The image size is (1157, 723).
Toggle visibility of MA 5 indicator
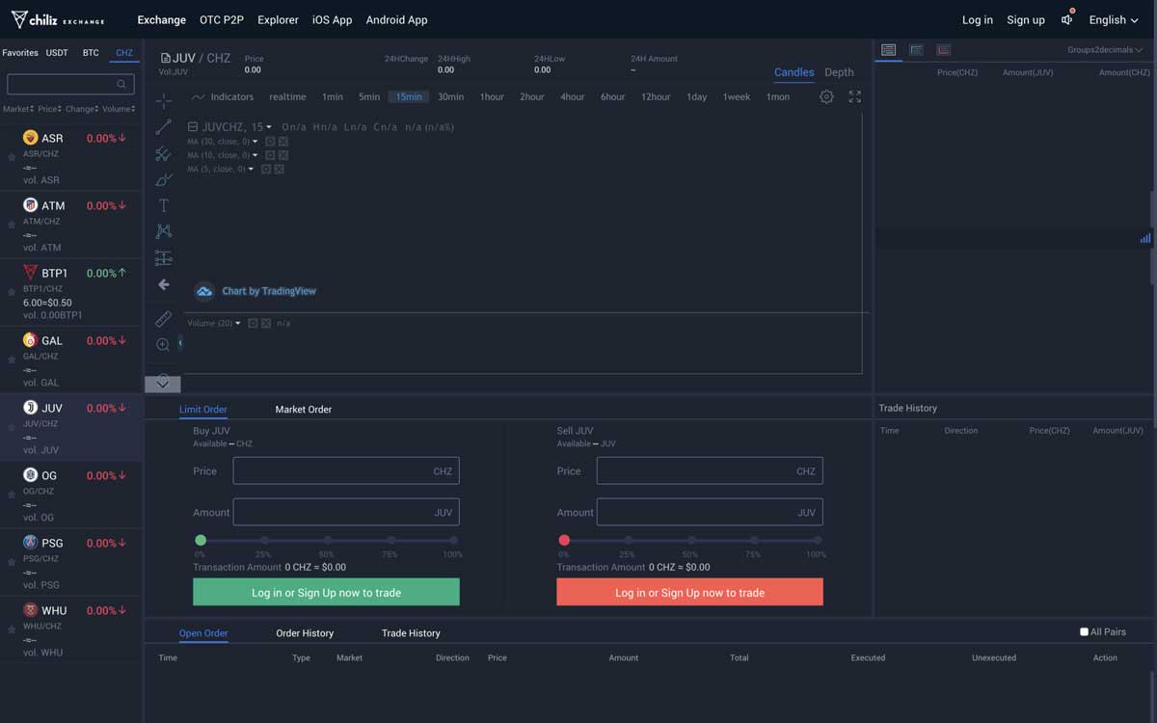tap(266, 169)
